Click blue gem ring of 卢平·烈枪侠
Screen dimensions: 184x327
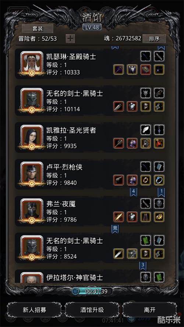pos(159,180)
